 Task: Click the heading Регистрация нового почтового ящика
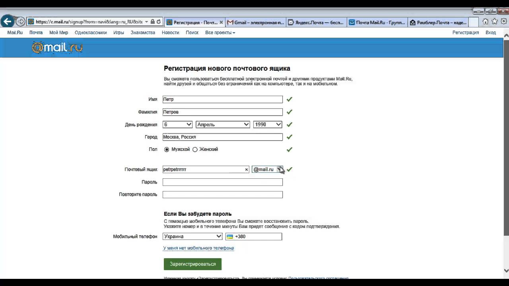[x=227, y=68]
